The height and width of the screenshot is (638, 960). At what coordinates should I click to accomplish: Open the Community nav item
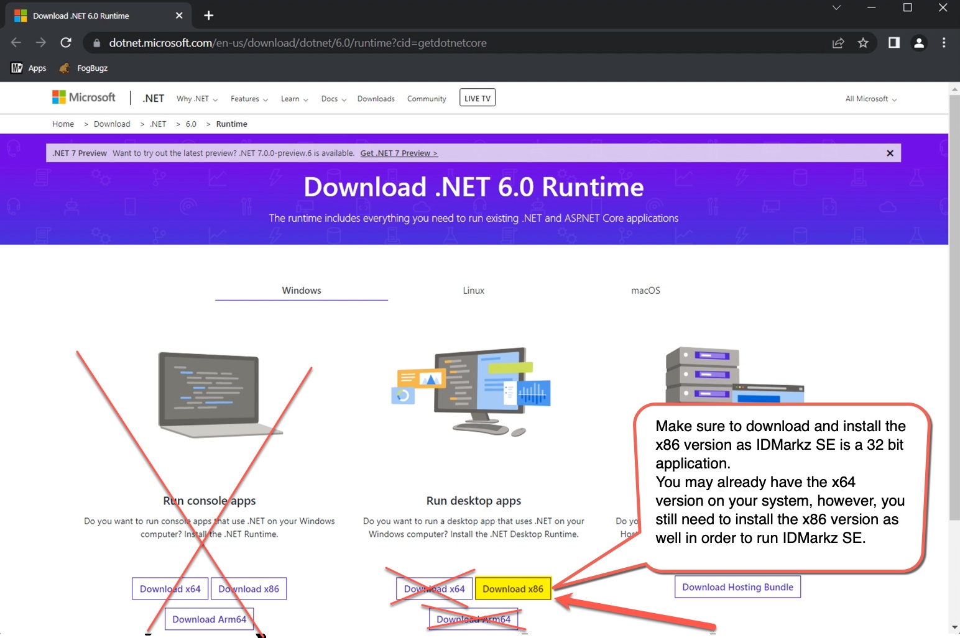point(427,99)
